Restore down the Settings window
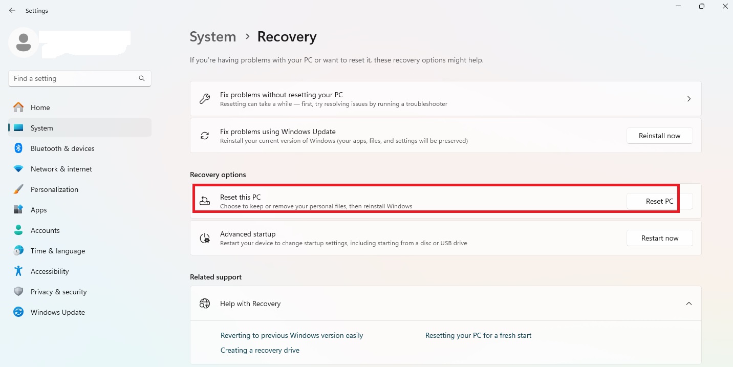This screenshot has width=733, height=367. pos(701,6)
